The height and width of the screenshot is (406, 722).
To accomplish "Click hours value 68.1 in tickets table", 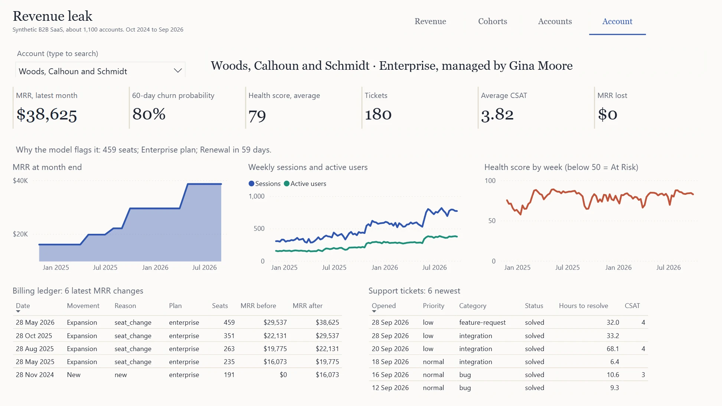I will [x=612, y=349].
